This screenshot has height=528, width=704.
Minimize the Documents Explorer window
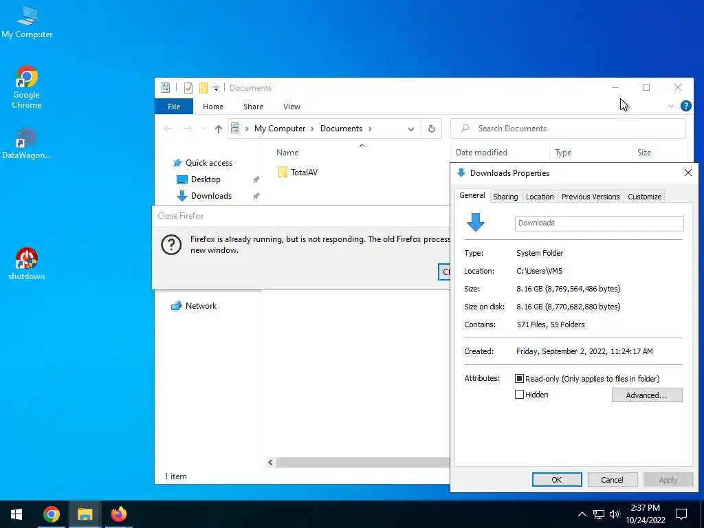click(615, 87)
